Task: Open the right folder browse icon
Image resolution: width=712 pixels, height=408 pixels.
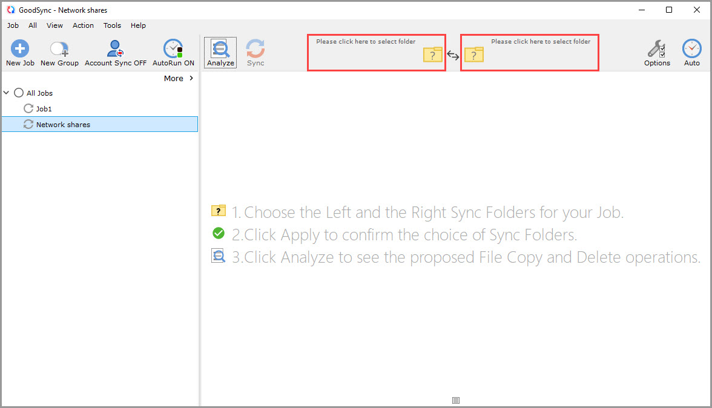Action: 474,55
